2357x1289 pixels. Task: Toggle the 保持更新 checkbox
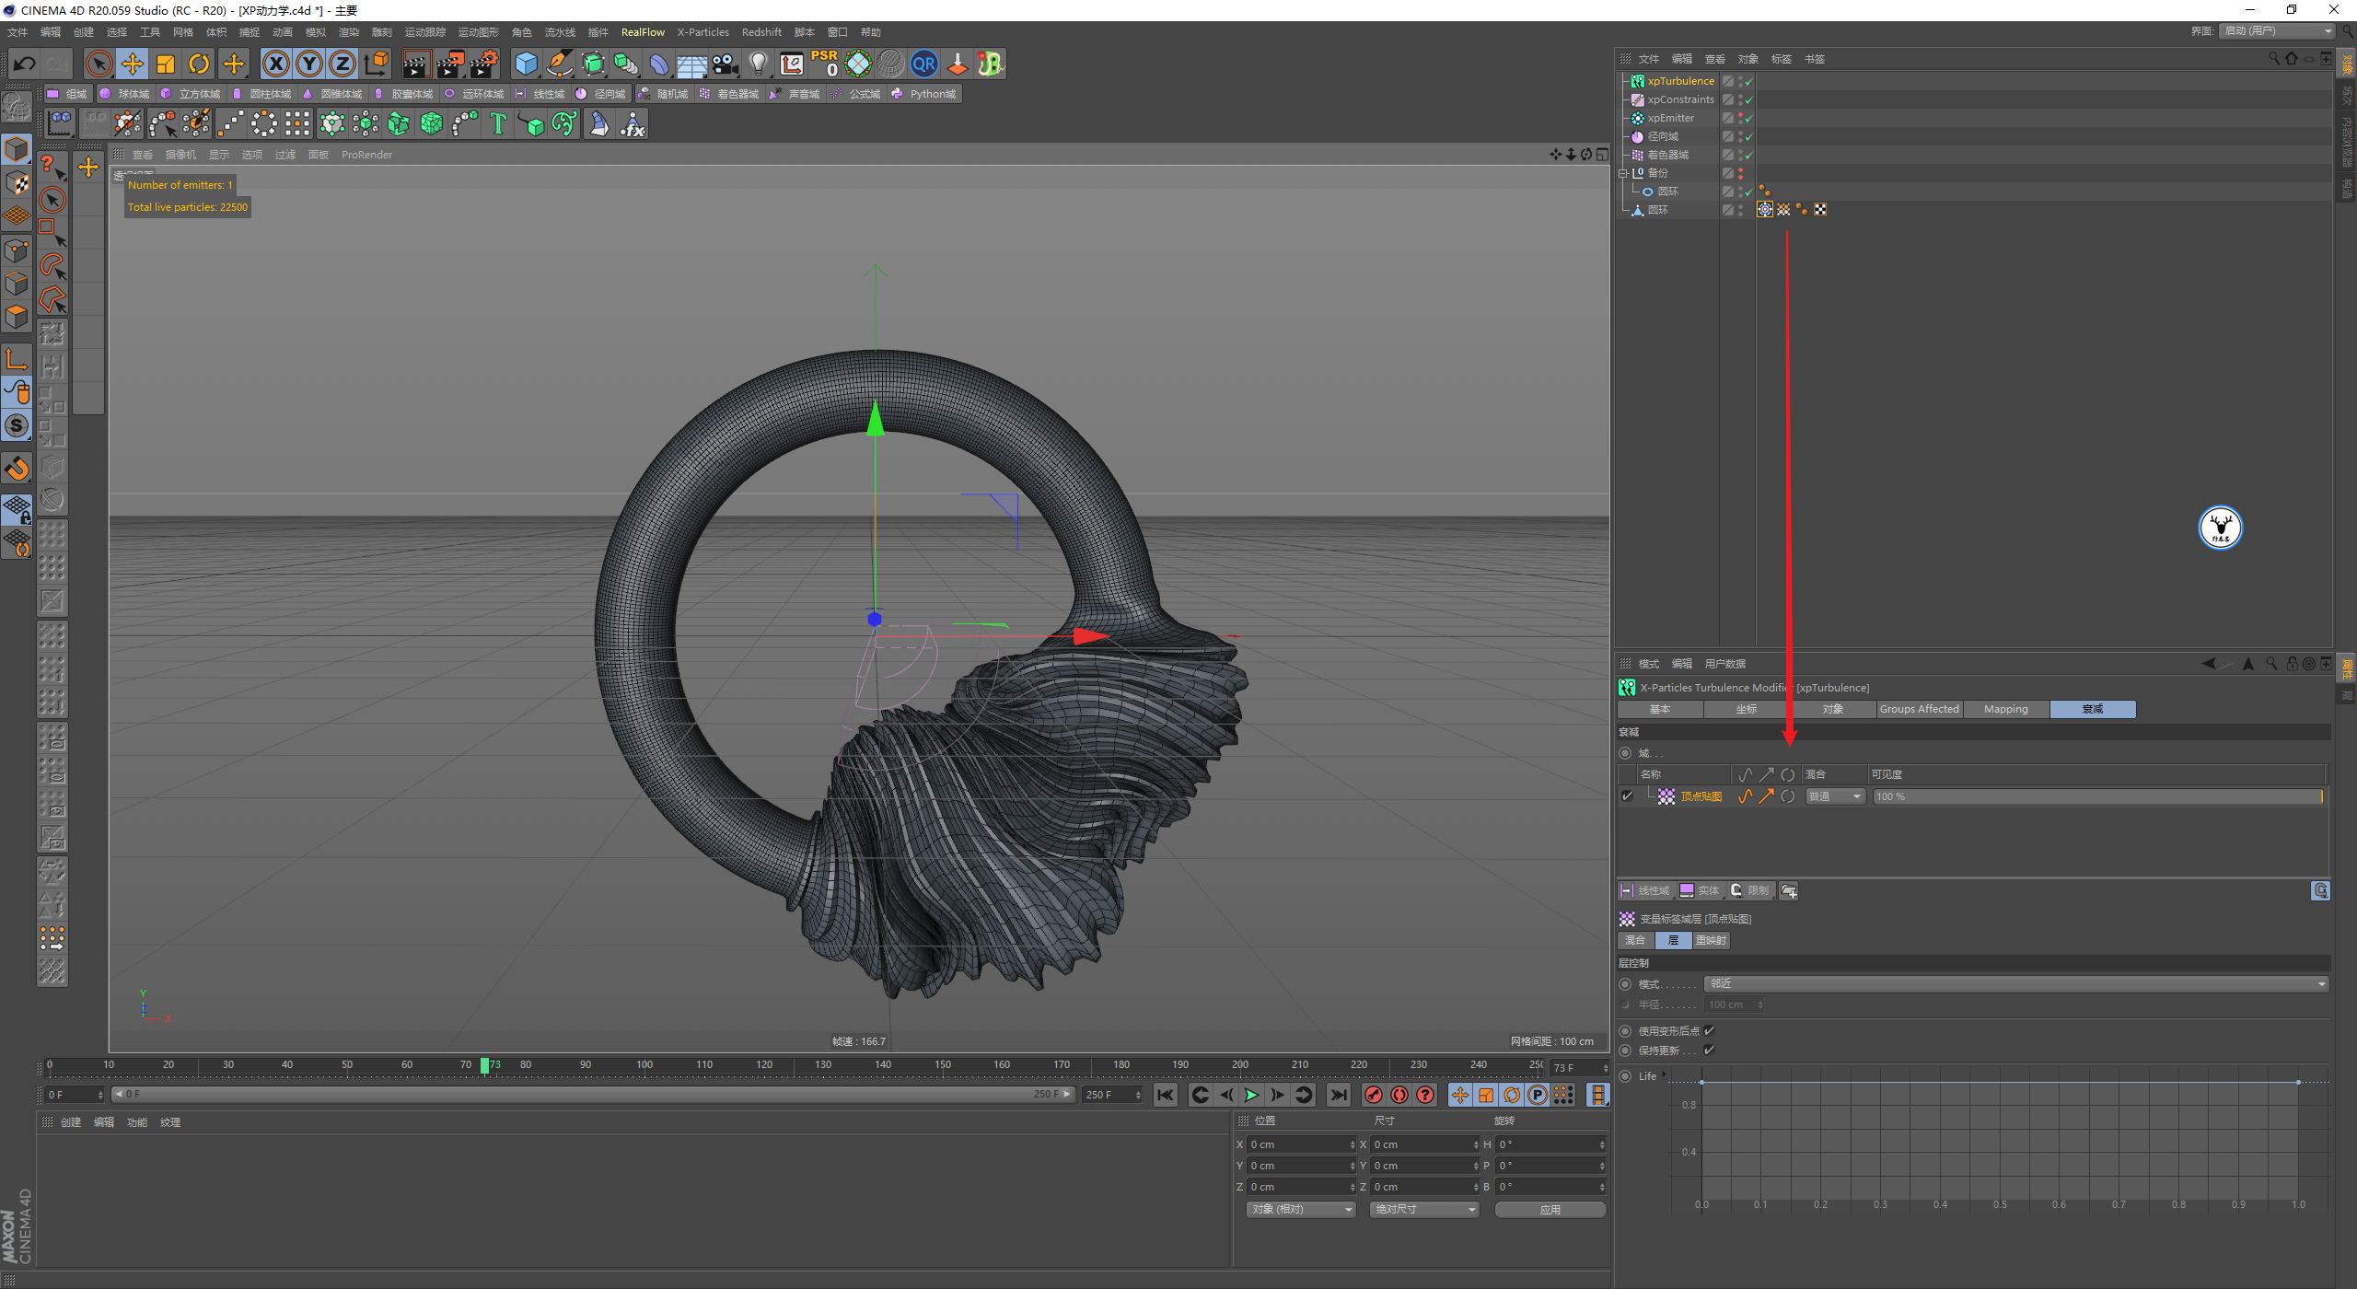[1709, 1051]
